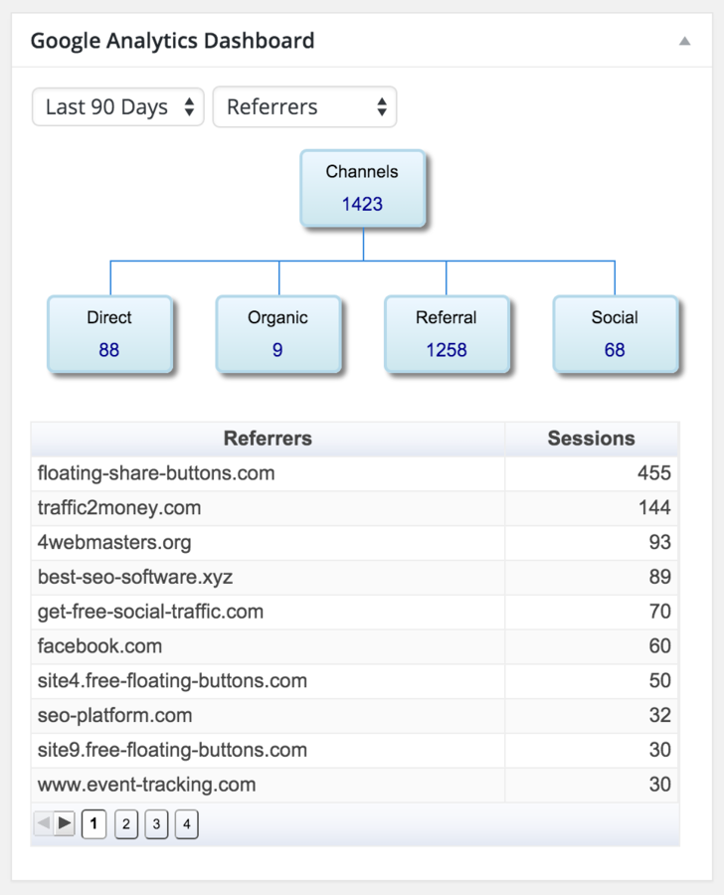Jump to page 2 of table
Image resolution: width=724 pixels, height=895 pixels.
126,824
